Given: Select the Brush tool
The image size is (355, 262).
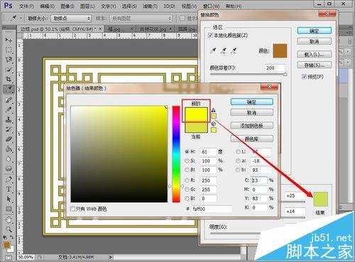Looking at the screenshot, I should [x=9, y=109].
